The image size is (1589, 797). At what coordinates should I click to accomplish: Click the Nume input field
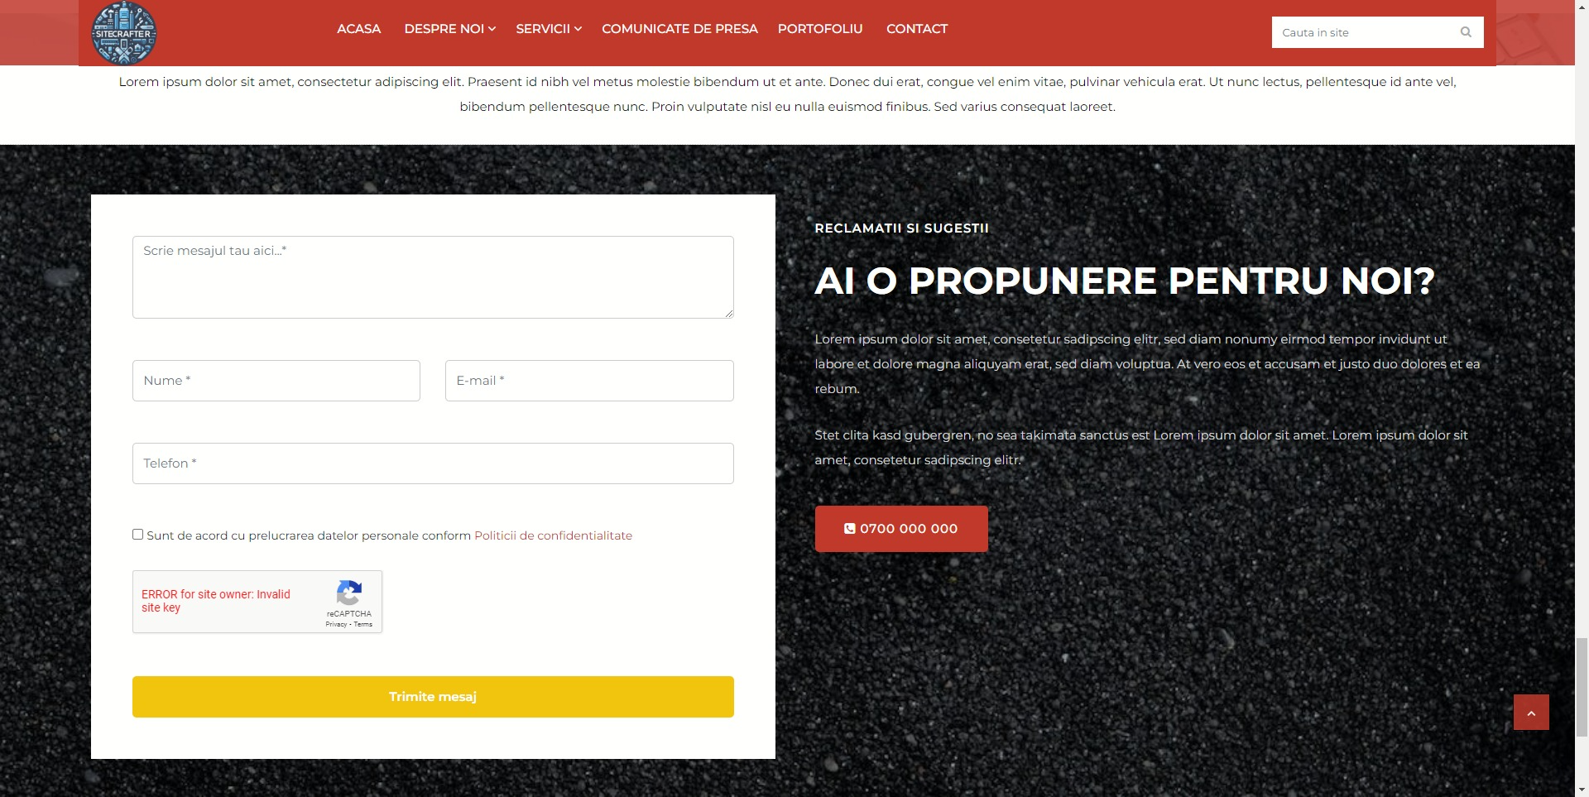click(x=276, y=381)
